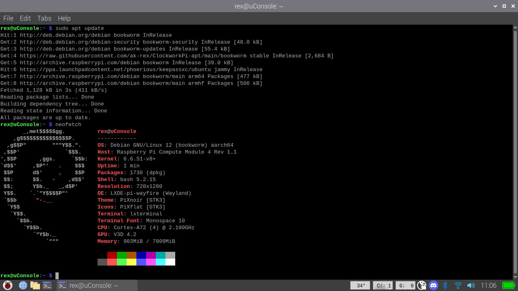This screenshot has width=518, height=291.
Task: Click the "Uptime: 1 min" line
Action: coord(119,166)
